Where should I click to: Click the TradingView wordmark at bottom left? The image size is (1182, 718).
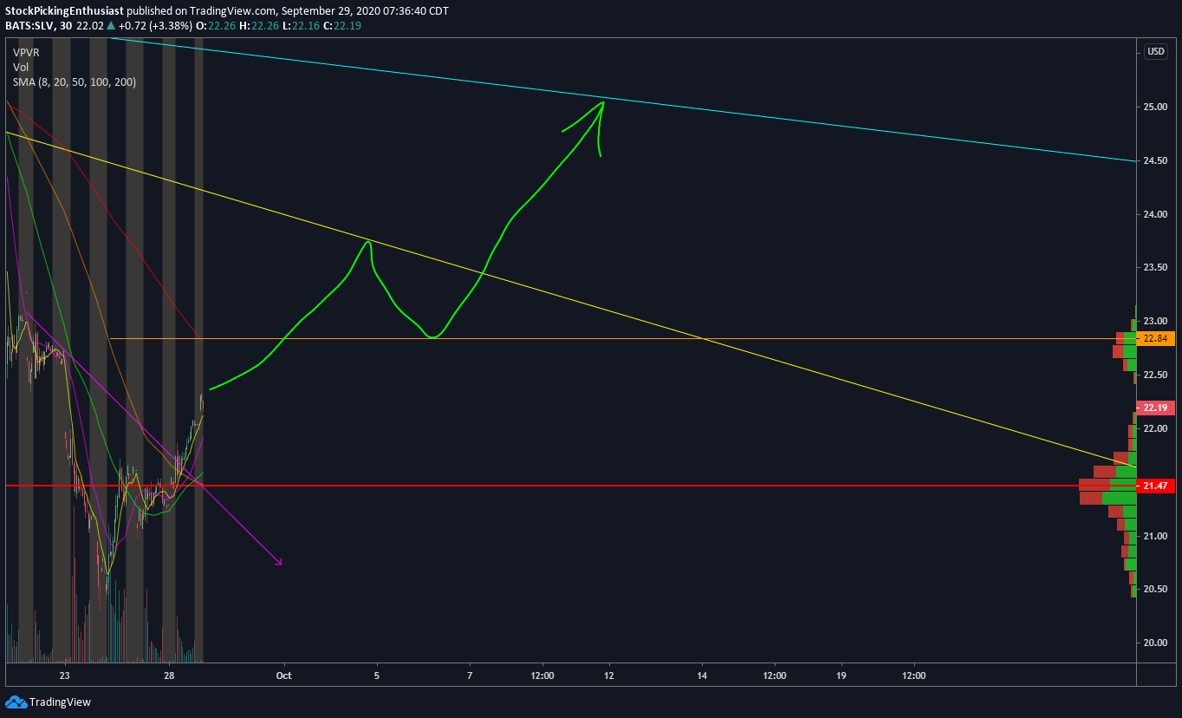[x=60, y=702]
